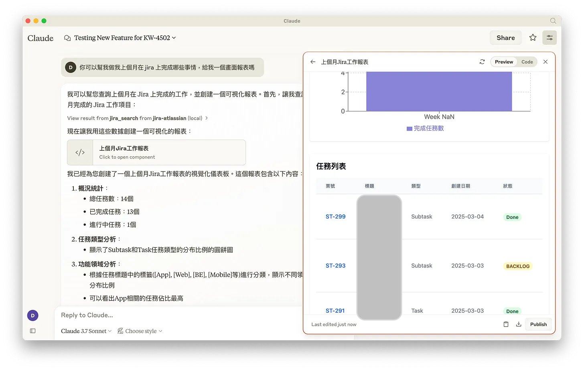Screen dimensions: 584x370
Task: Click the Week NaN axis label
Action: [x=439, y=117]
